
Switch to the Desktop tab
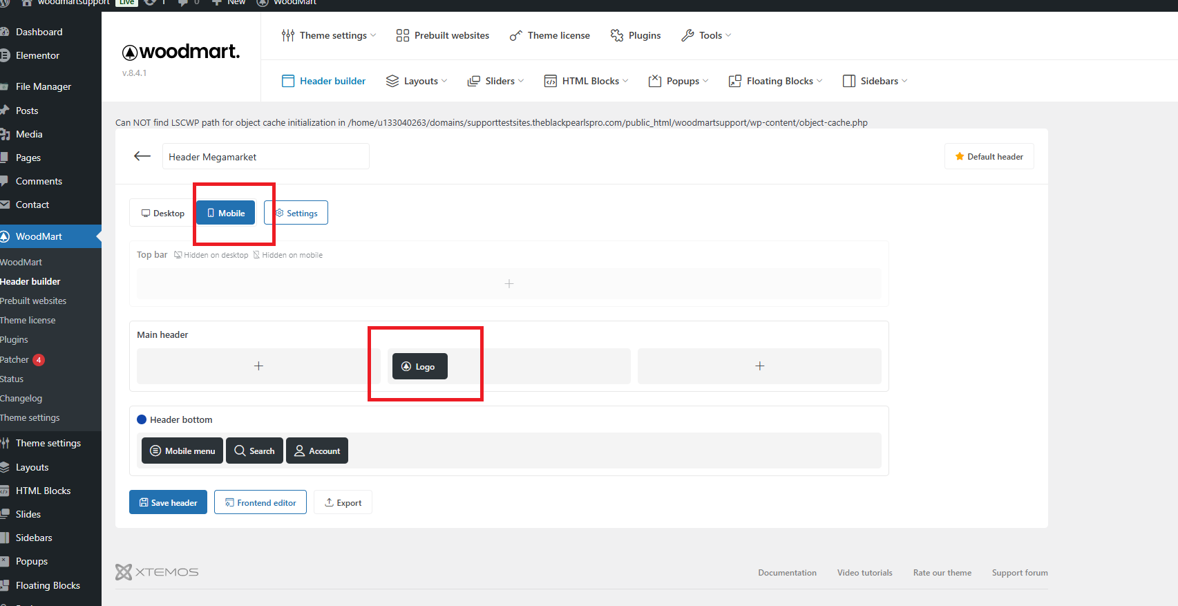coord(163,213)
